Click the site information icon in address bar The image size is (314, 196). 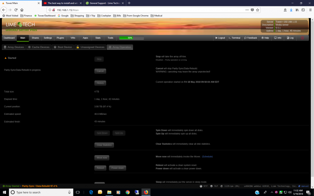50,10
